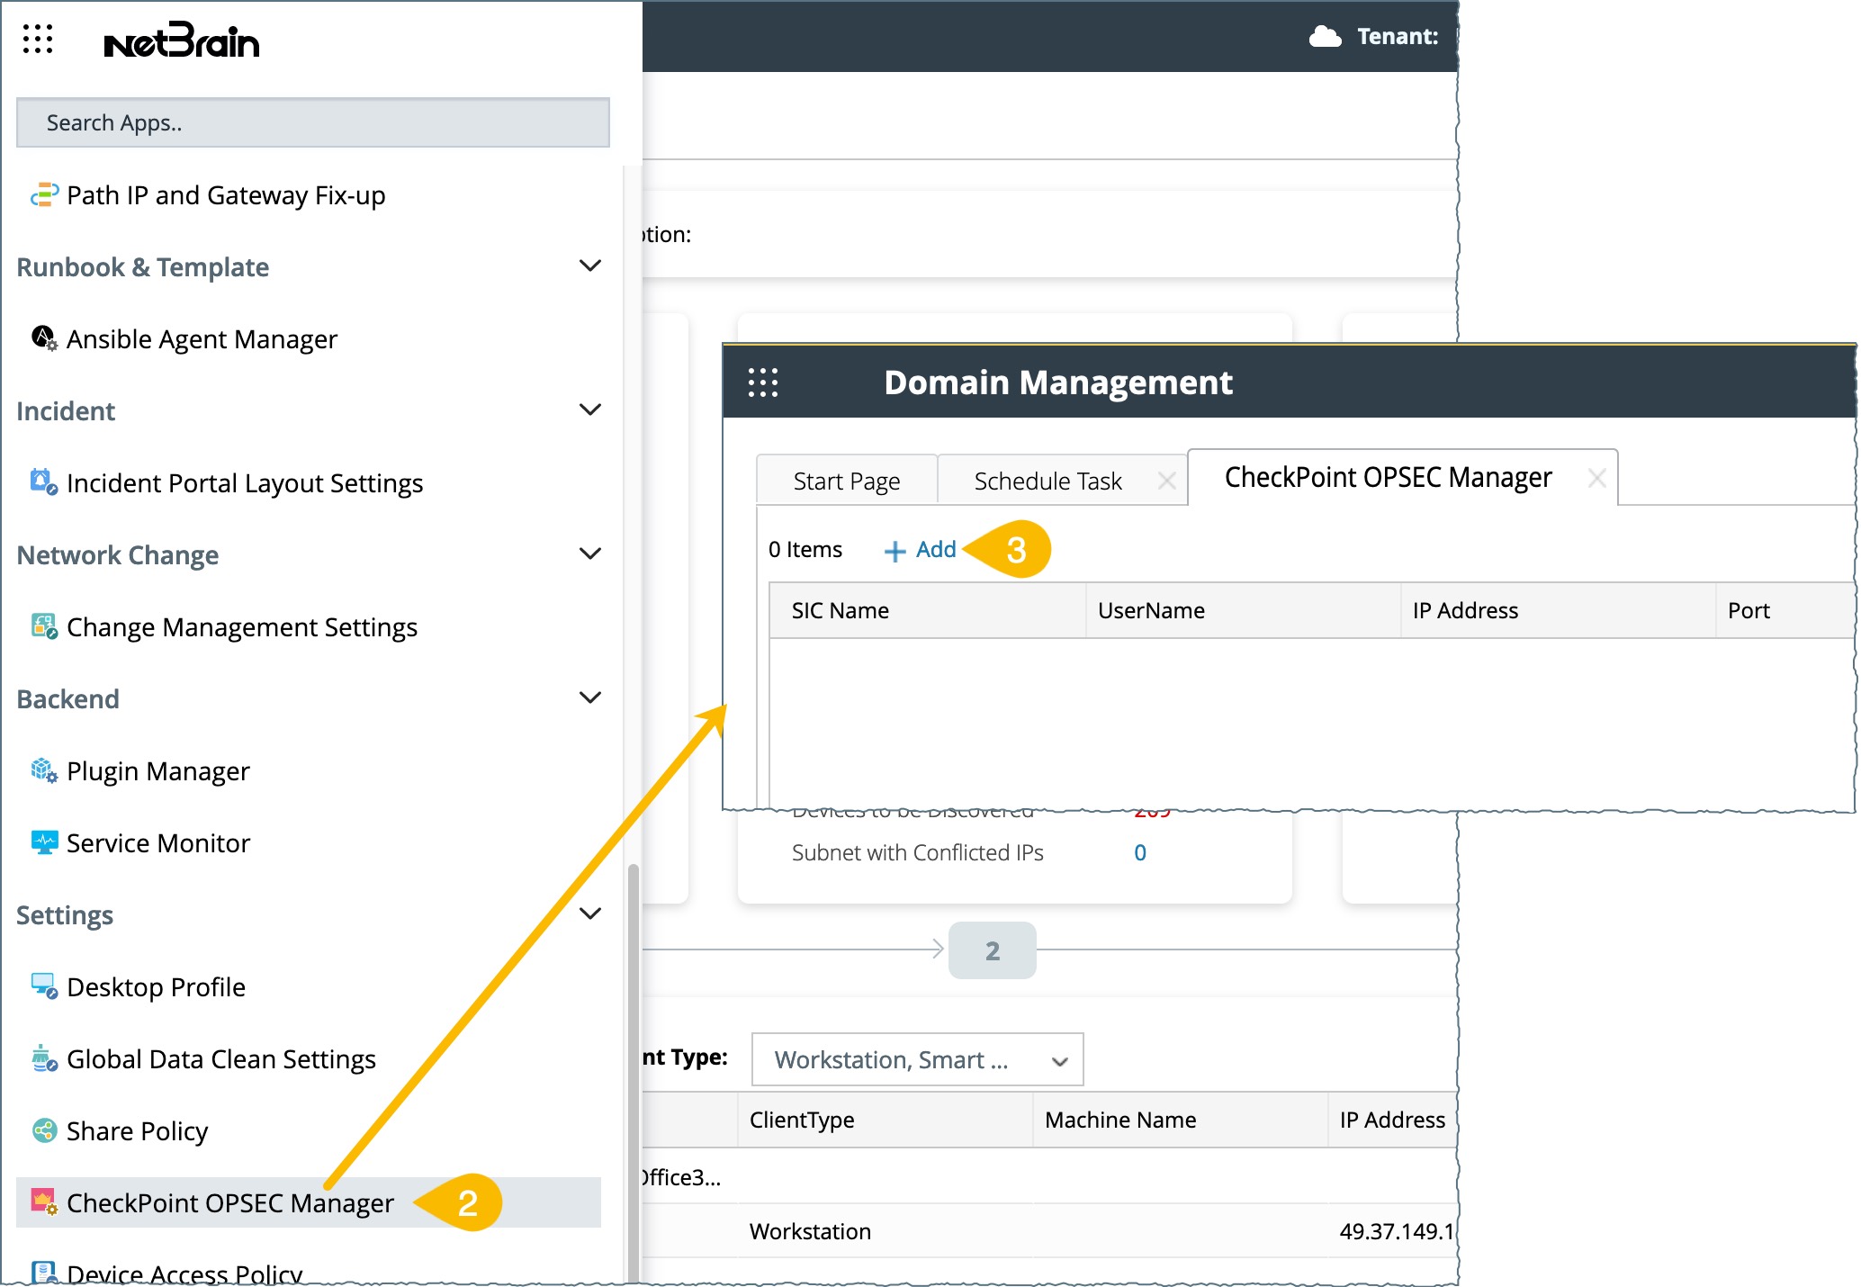Collapse the Incident section chevron
1861x1287 pixels.
590,410
